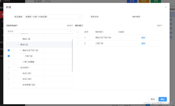Tick the checkbox for 合众战区1
Screen dimensions: 175x106
(9, 68)
